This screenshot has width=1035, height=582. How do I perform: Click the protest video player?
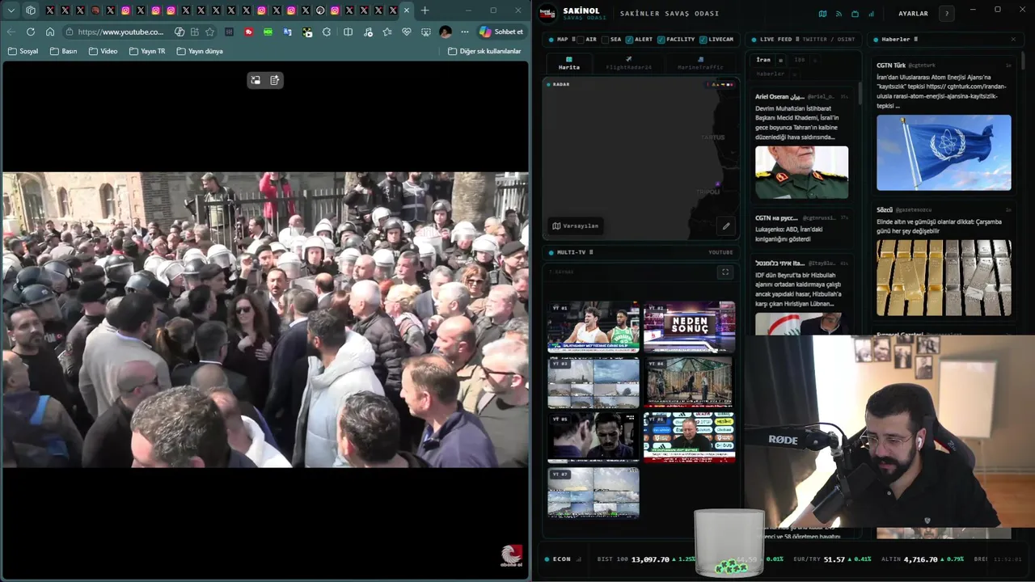(265, 319)
